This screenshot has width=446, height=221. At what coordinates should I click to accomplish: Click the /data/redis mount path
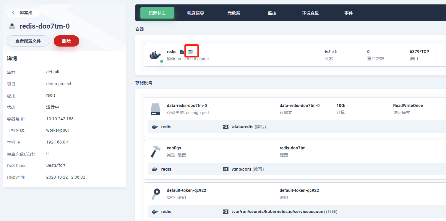[x=243, y=127]
